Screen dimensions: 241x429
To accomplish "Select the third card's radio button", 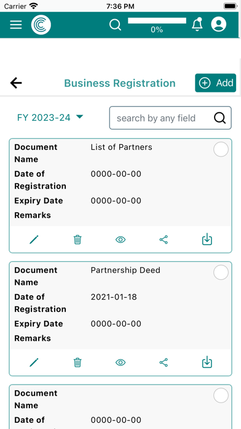I will (221, 395).
